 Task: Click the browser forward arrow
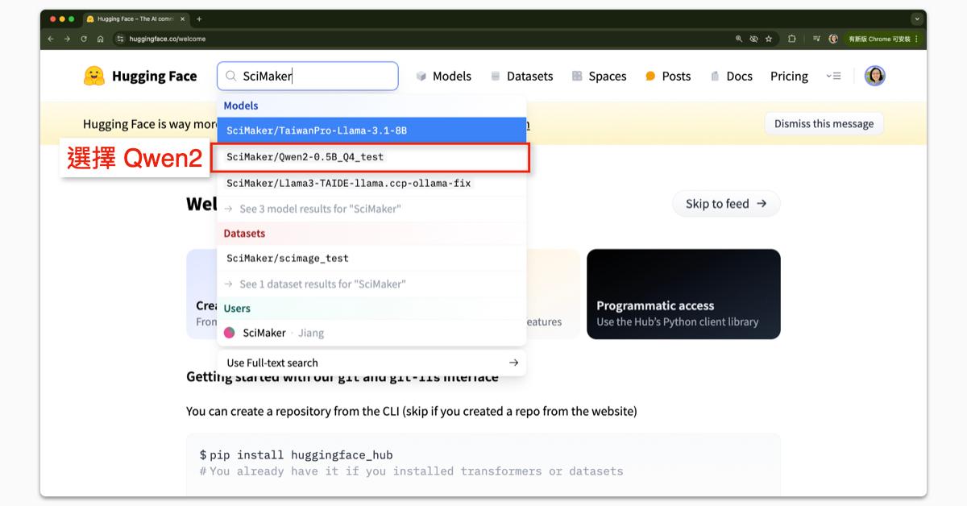(67, 39)
